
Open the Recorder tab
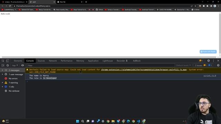122,61
